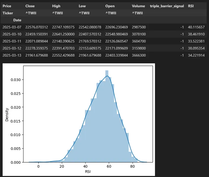The width and height of the screenshot is (209, 177).
Task: Click the triple_barrier_signal column header
Action: tap(167, 6)
